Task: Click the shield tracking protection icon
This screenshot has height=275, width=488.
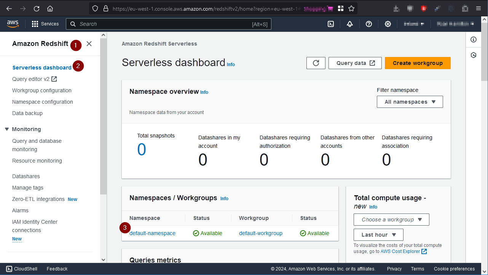Action: pyautogui.click(x=95, y=8)
